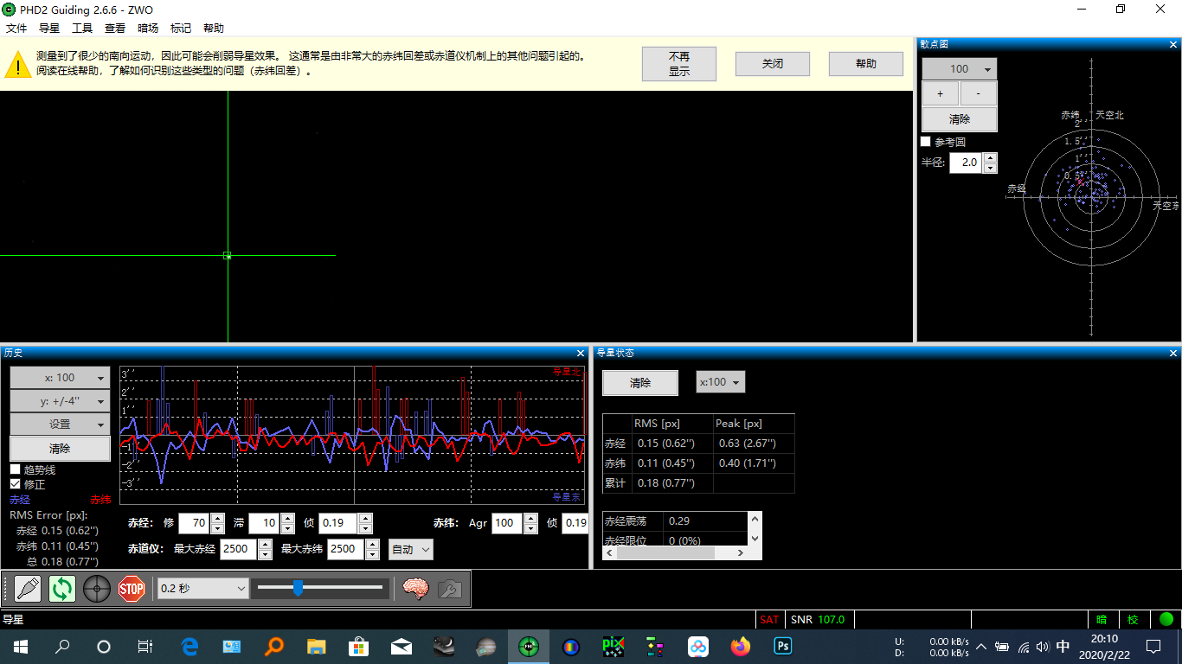Start looping exposures with green arrows icon
This screenshot has height=664, width=1182.
click(x=62, y=589)
